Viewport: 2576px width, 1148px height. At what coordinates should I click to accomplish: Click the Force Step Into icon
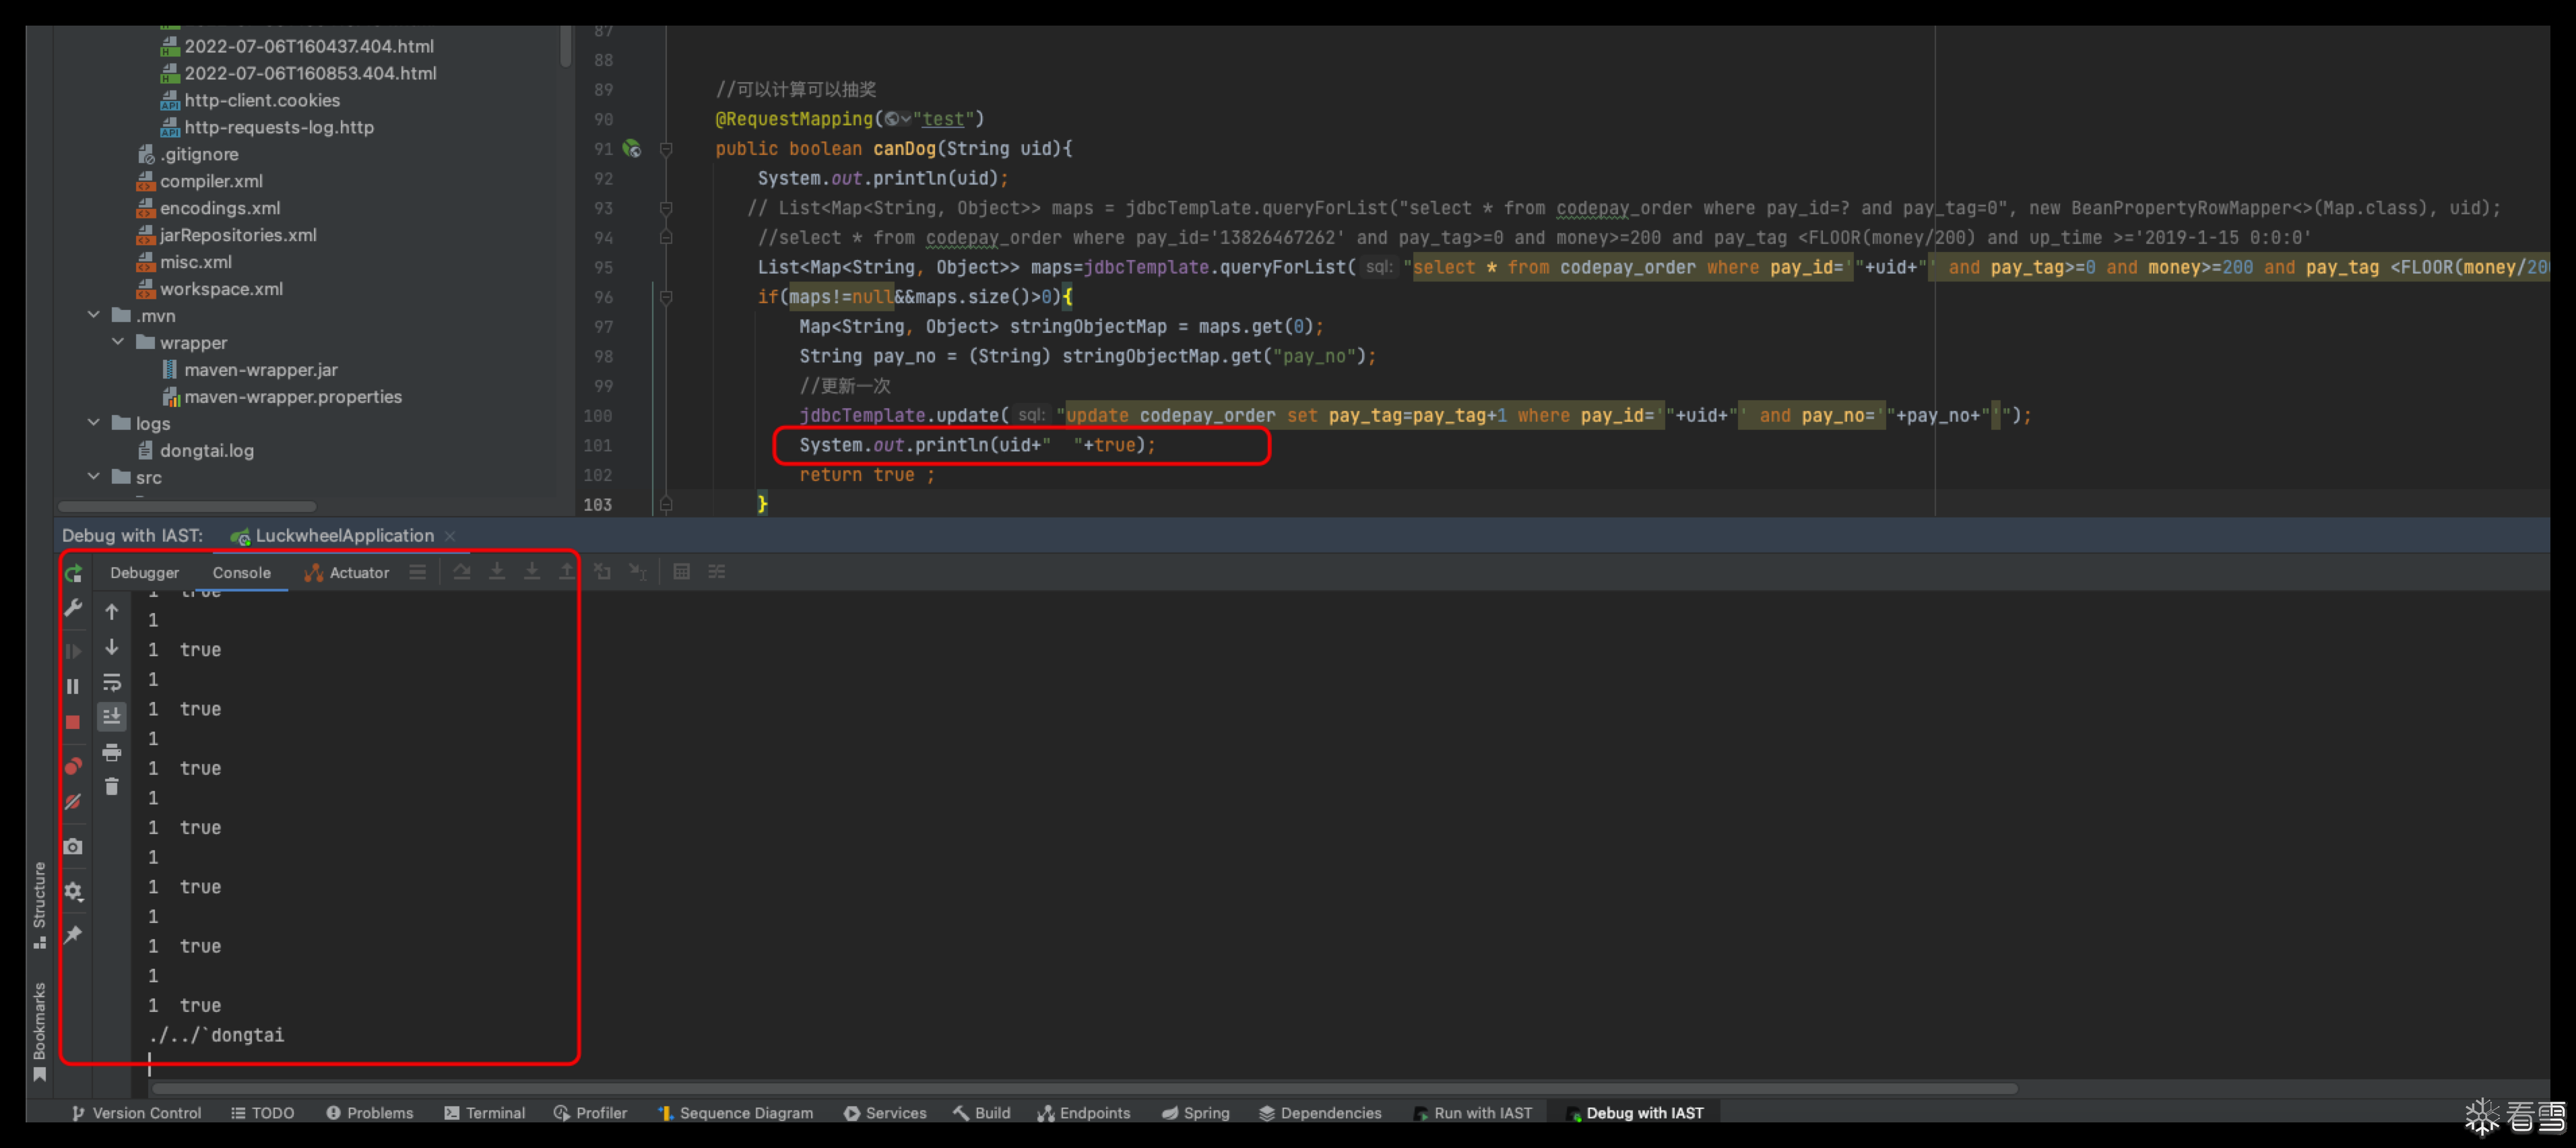tap(532, 572)
